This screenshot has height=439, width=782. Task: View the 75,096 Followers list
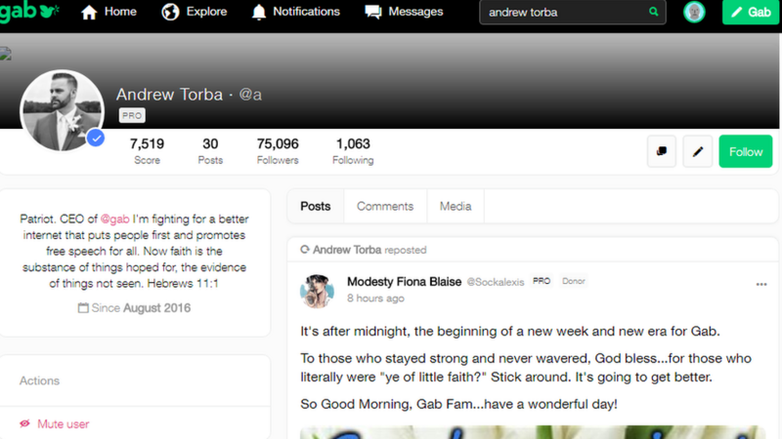278,151
